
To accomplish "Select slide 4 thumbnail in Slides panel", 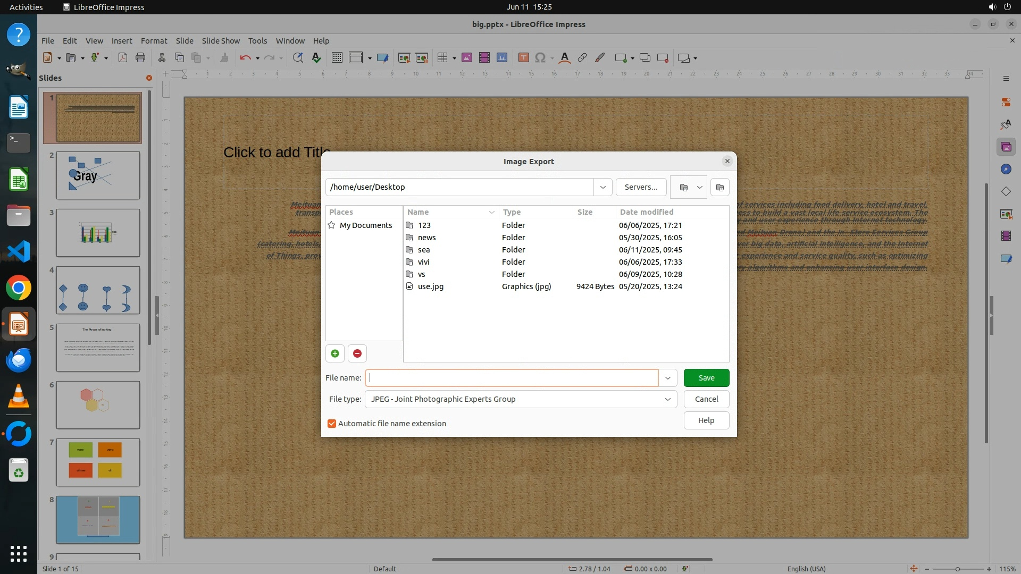I will (98, 290).
